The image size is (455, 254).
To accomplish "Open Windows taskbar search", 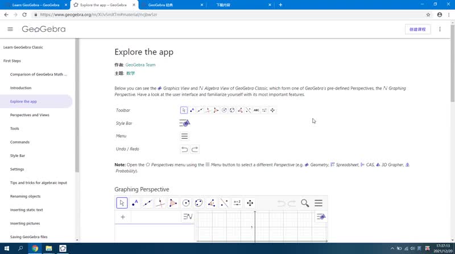I will point(20,248).
